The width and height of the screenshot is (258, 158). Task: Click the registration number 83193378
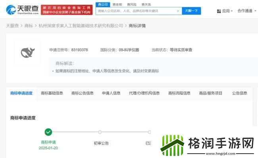coord(79,50)
